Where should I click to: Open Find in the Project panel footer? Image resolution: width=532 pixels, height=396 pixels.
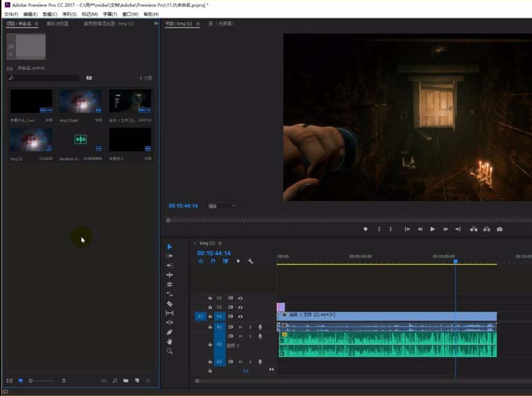pos(115,380)
